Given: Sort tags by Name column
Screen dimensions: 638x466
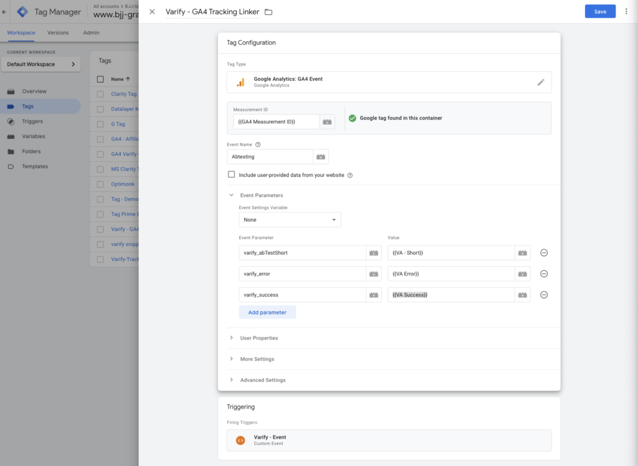Looking at the screenshot, I should tap(120, 79).
